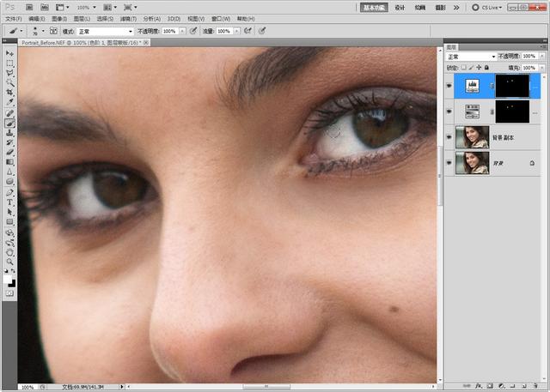550x392 pixels.
Task: Select the Clone Stamp tool
Action: [x=9, y=133]
